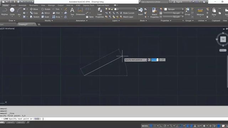
Task: Select the Text annotation tool
Action: click(72, 12)
